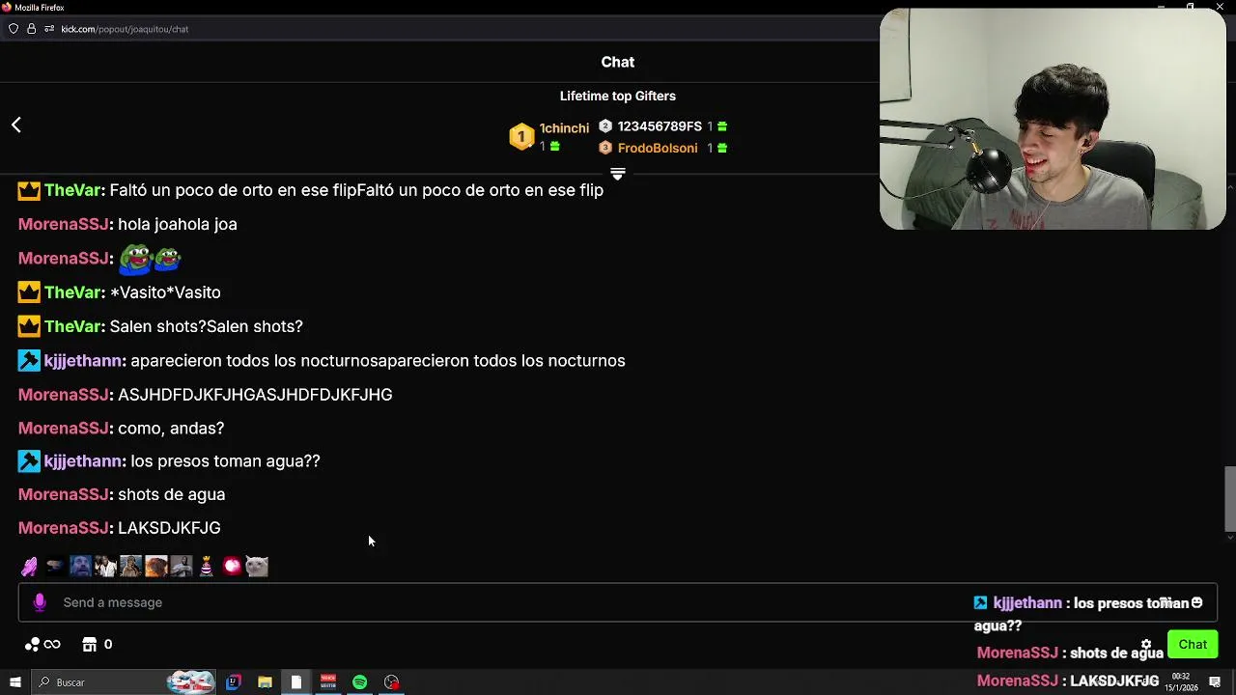Open chat settings gear icon
This screenshot has width=1236, height=695.
(x=1146, y=645)
